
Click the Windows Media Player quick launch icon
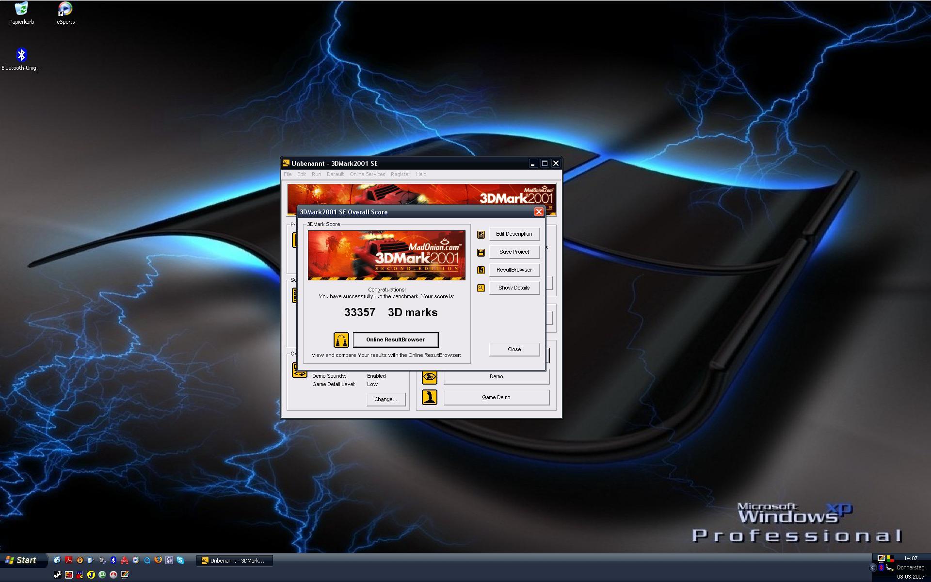click(x=135, y=560)
